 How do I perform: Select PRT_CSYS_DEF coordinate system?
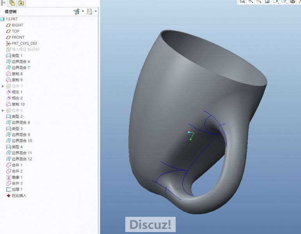pos(24,43)
